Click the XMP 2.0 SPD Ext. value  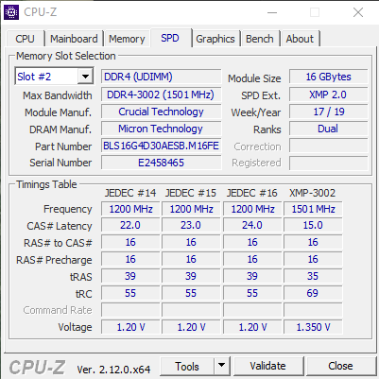[x=328, y=95]
